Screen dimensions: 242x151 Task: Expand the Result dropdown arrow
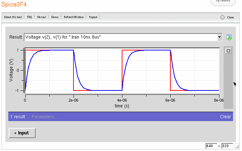pyautogui.click(x=219, y=37)
